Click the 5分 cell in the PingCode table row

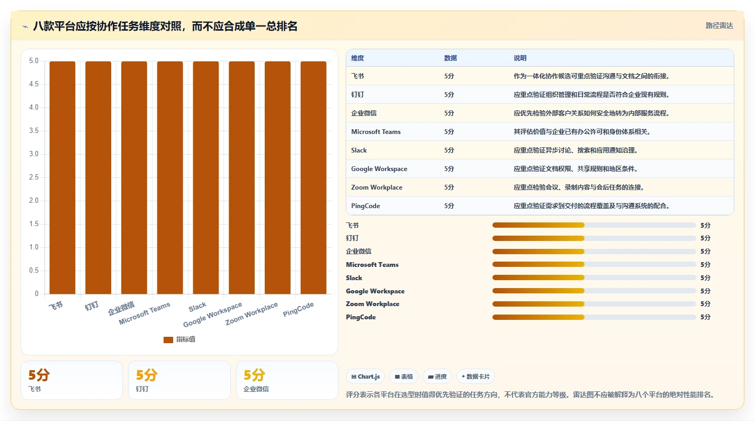tap(449, 206)
